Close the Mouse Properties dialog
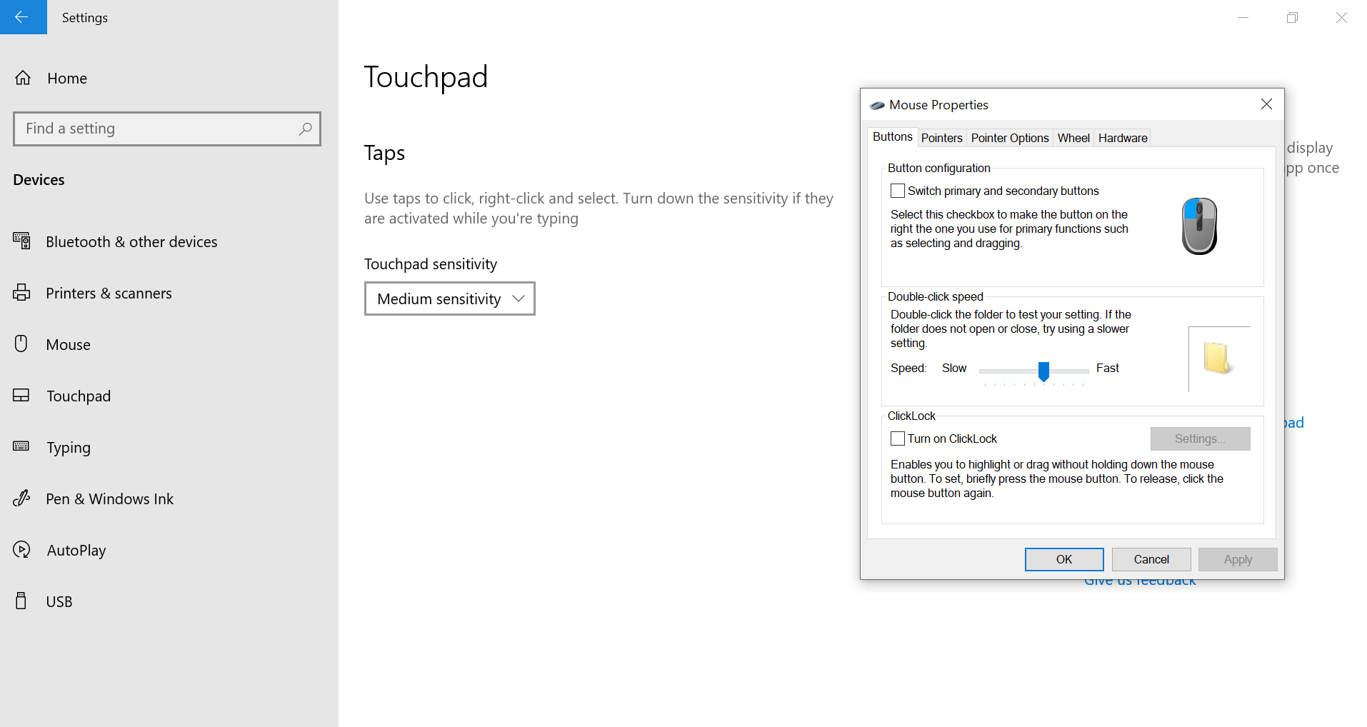The height and width of the screenshot is (727, 1367). point(1267,104)
